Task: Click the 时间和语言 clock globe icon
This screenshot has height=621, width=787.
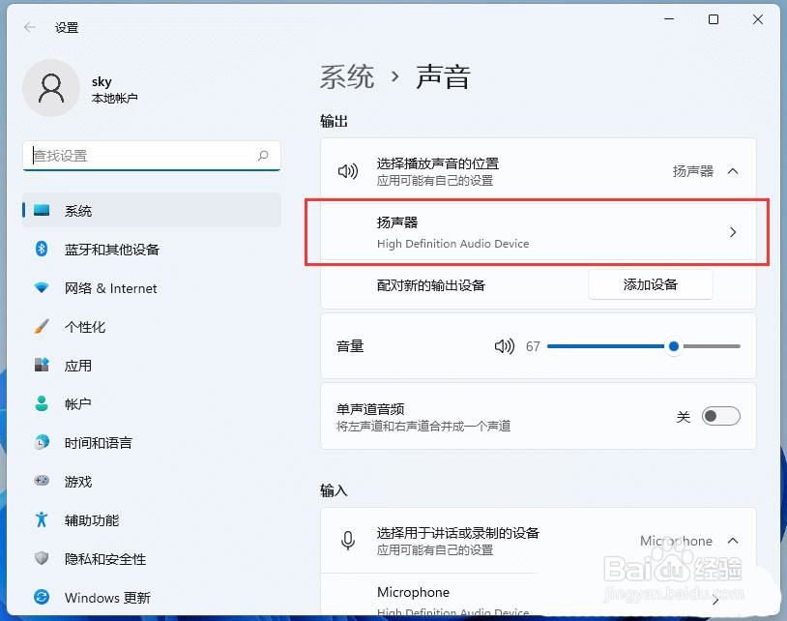Action: [42, 442]
